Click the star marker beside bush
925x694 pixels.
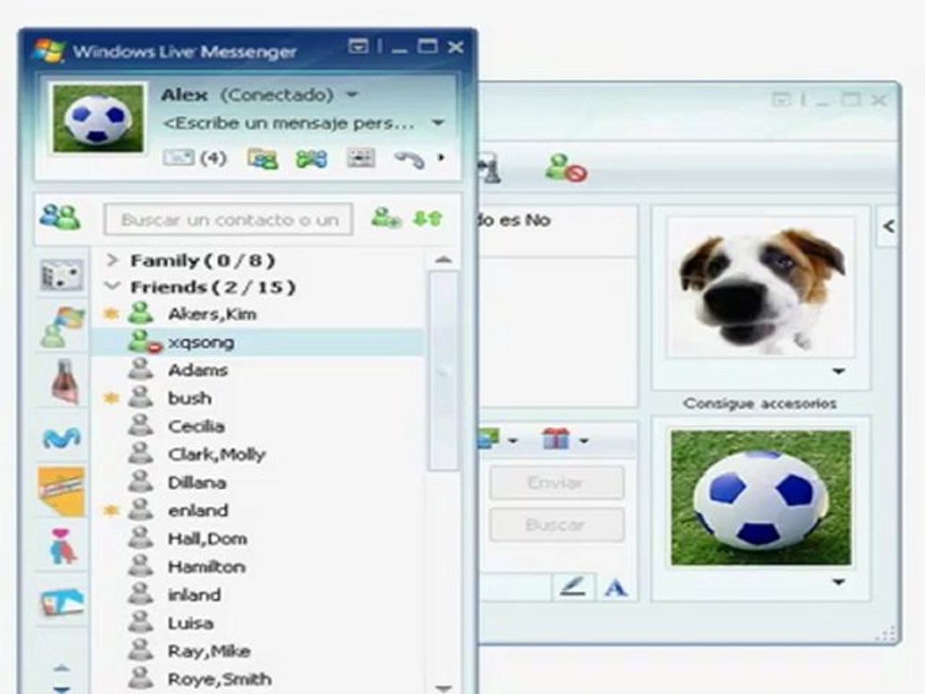112,398
